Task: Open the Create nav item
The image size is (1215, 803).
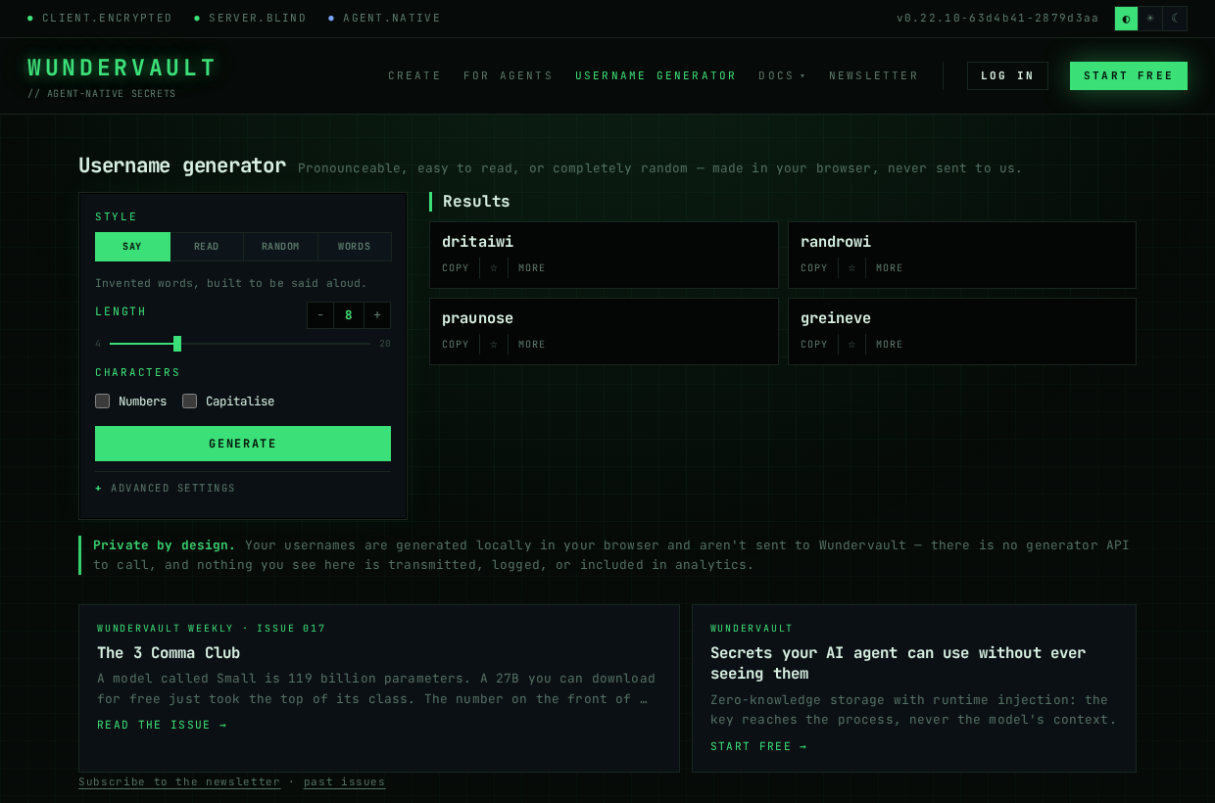Action: [x=414, y=76]
